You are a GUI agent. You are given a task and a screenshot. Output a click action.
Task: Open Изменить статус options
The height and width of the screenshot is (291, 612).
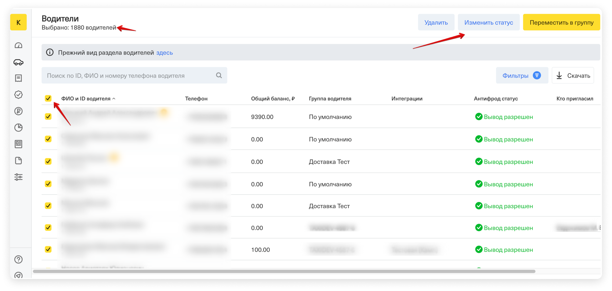(488, 23)
